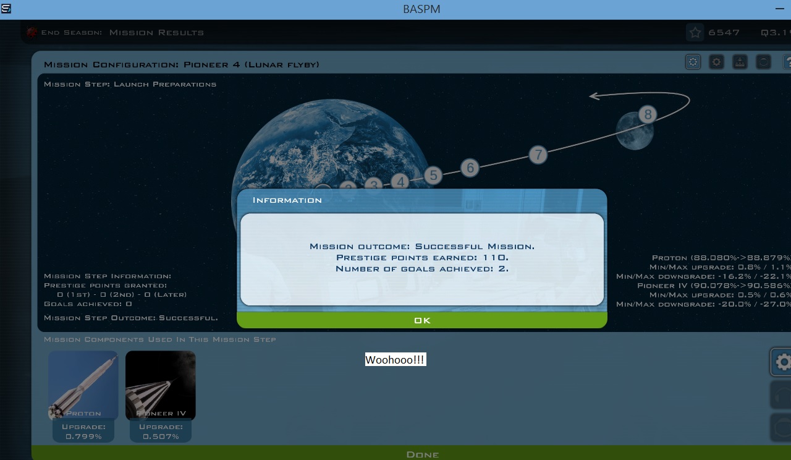Minimize the BASPM window
The width and height of the screenshot is (791, 460).
point(779,9)
